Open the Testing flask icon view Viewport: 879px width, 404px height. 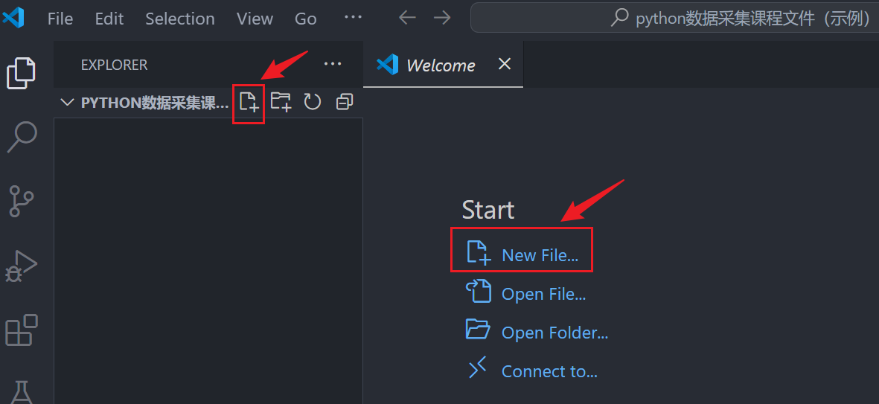pos(22,391)
